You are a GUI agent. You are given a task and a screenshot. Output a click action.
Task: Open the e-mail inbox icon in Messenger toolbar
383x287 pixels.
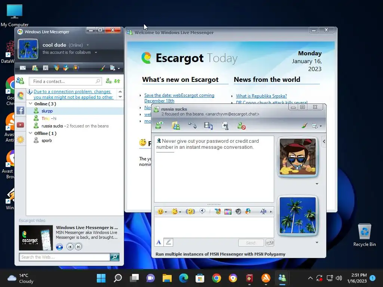[23, 68]
